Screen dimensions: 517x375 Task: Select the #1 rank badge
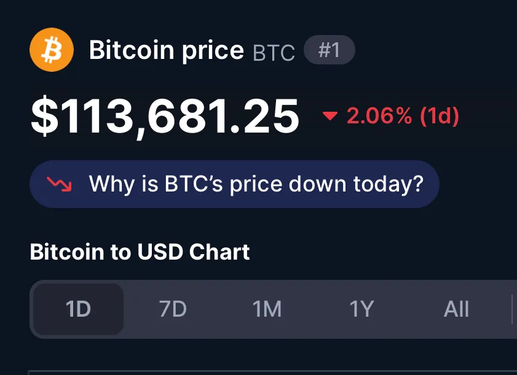click(x=329, y=50)
